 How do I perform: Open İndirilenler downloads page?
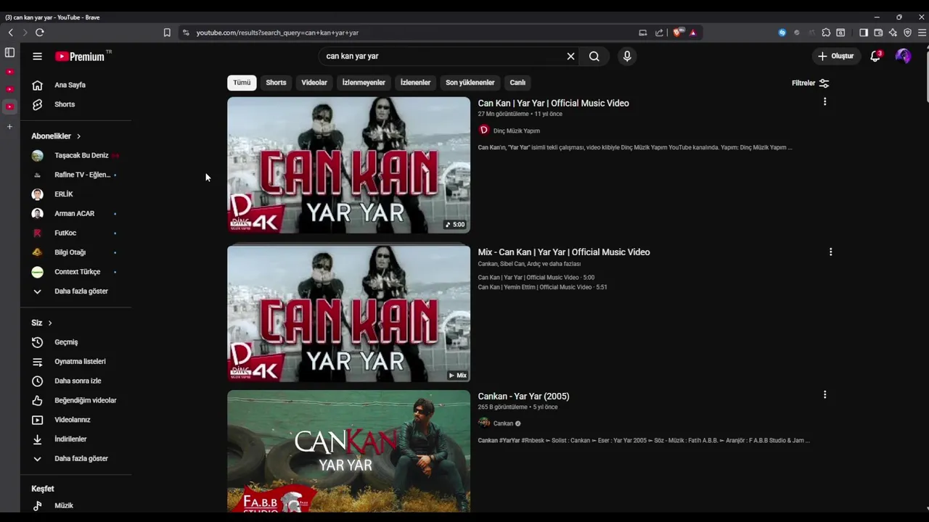pyautogui.click(x=75, y=439)
